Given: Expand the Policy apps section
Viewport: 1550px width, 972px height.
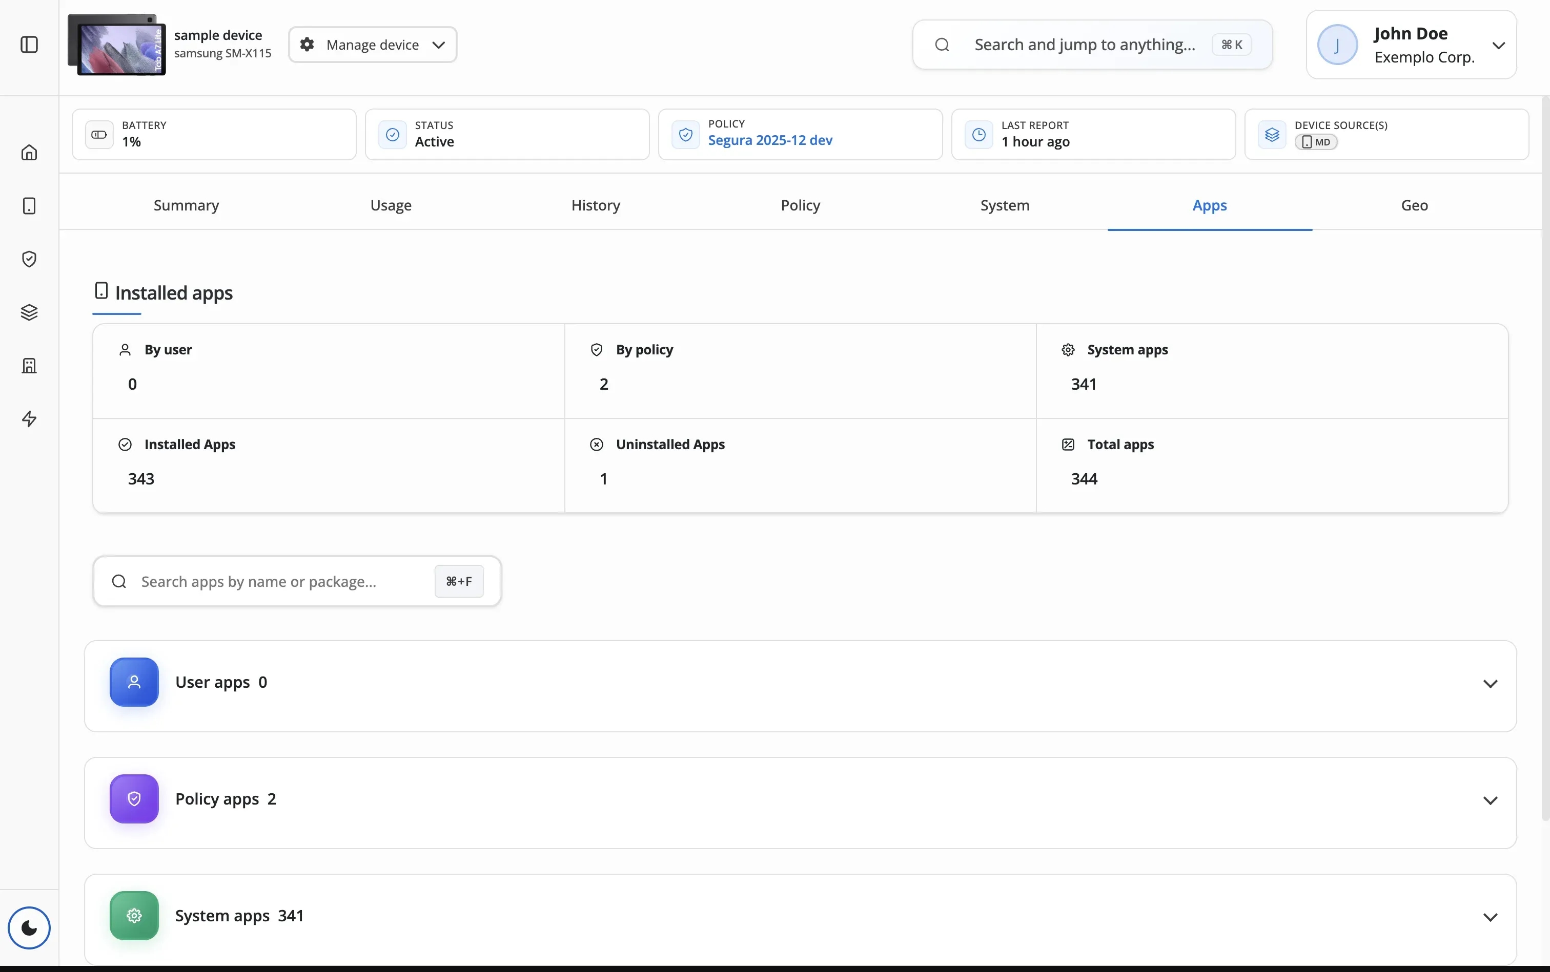Looking at the screenshot, I should click(x=1491, y=800).
